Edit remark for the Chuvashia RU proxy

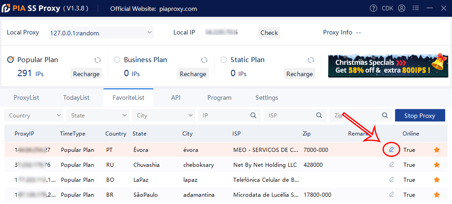pyautogui.click(x=391, y=165)
